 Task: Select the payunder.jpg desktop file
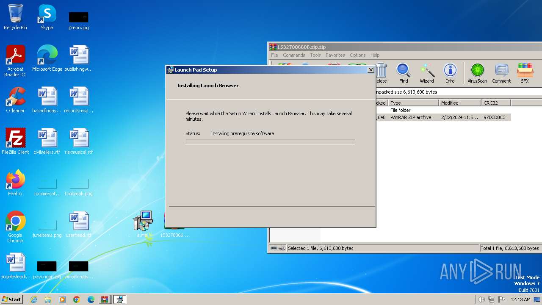coord(47,269)
